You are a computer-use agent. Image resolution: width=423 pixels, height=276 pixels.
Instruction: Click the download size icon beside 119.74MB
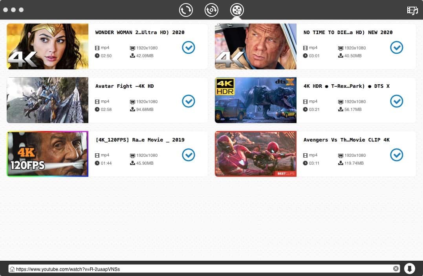click(341, 163)
